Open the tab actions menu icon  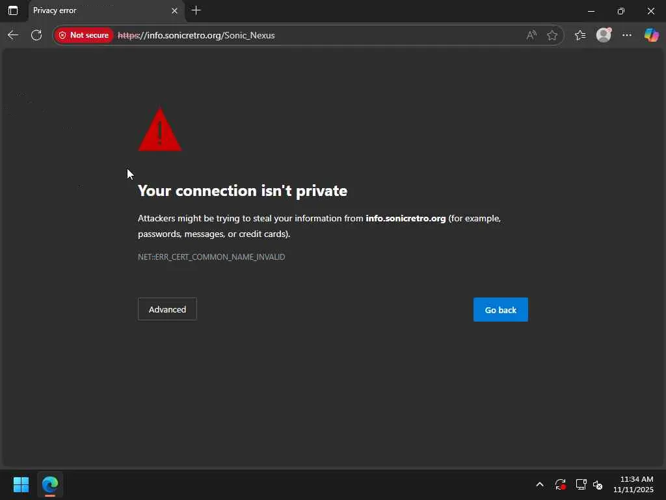13,10
